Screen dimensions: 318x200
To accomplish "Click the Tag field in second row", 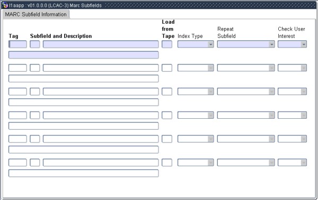I will [x=17, y=68].
